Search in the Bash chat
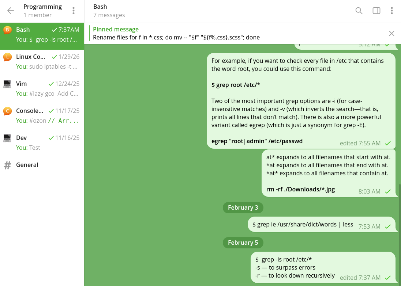The width and height of the screenshot is (401, 286). click(359, 11)
